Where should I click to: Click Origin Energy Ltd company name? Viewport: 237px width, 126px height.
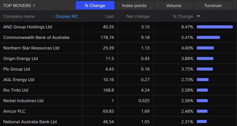pyautogui.click(x=20, y=58)
